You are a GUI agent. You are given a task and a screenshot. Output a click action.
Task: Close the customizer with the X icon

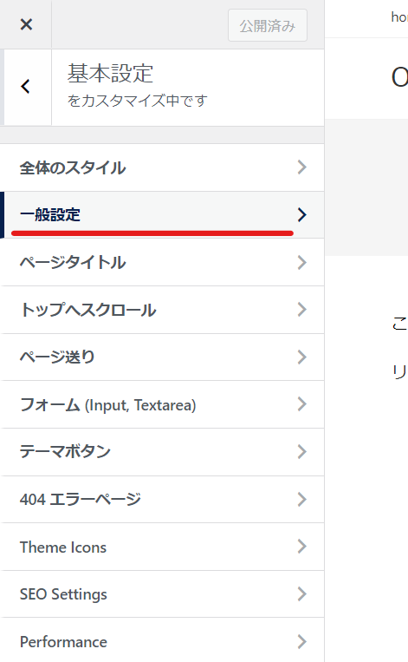click(26, 24)
